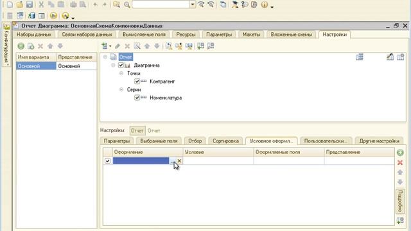411x231 pixels.
Task: Open the Вычисляемые поля tab
Action: 144,35
